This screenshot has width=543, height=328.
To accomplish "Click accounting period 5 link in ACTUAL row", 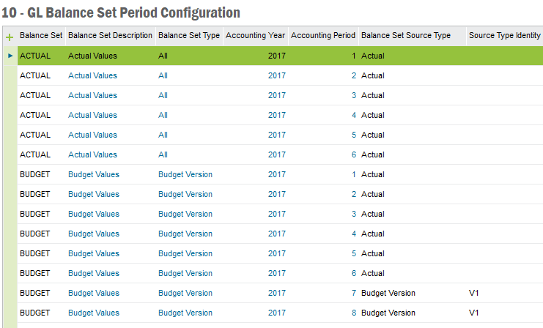I will [x=353, y=135].
